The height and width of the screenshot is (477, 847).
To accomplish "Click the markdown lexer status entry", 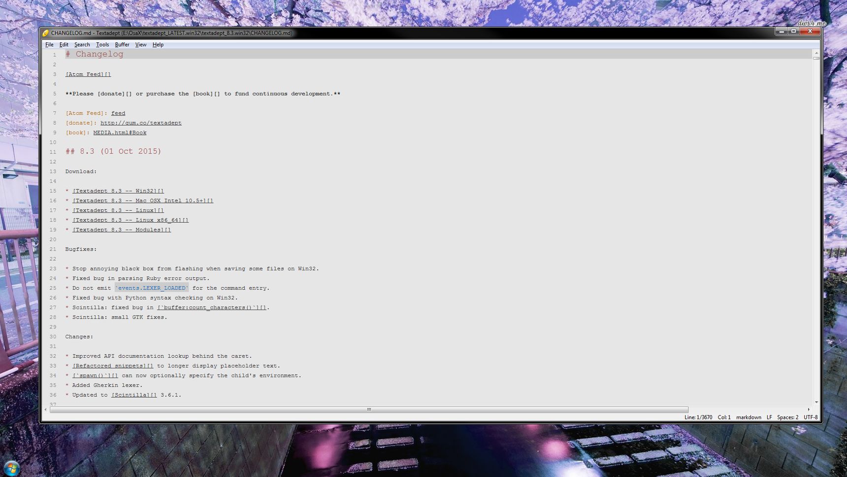I will 749,417.
